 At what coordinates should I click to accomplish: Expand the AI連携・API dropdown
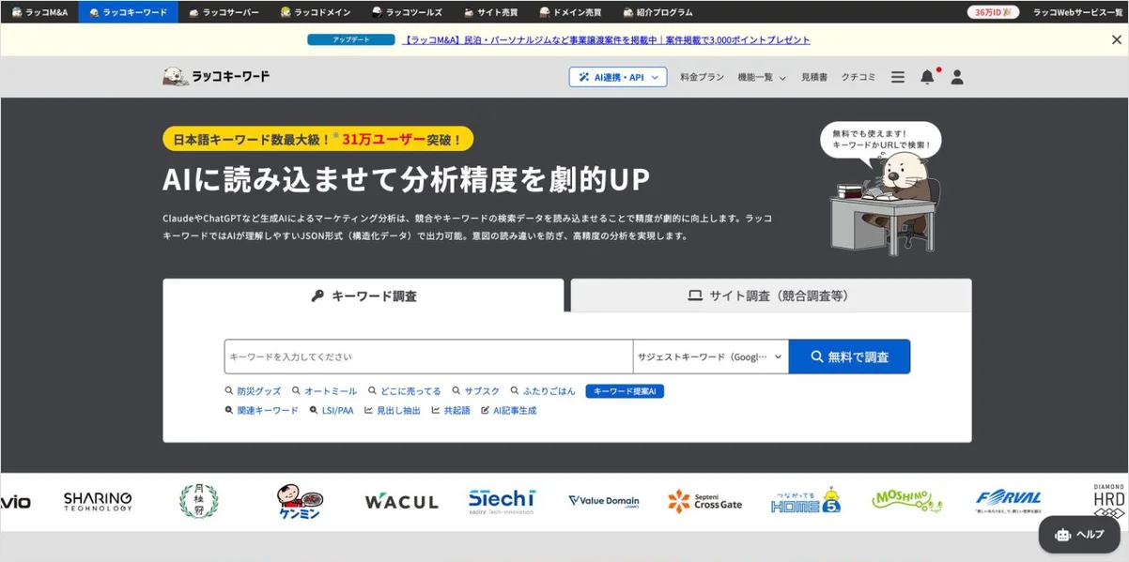tap(618, 77)
